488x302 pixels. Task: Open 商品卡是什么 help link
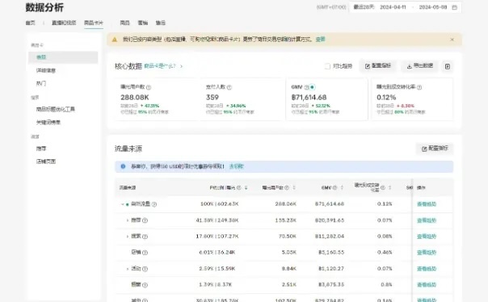tap(160, 66)
